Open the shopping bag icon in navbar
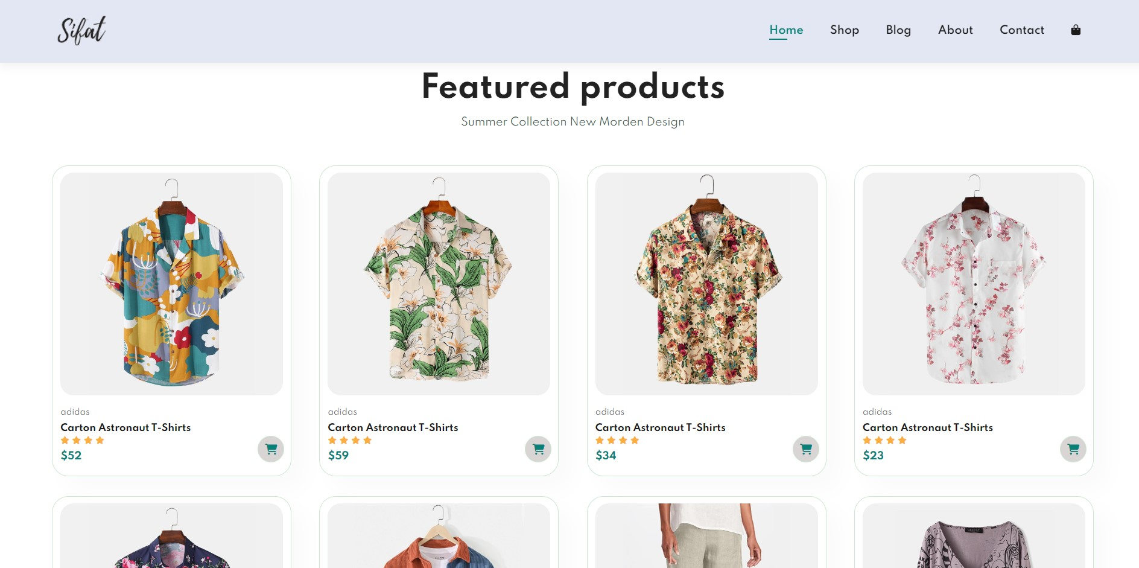Viewport: 1139px width, 568px height. click(x=1075, y=30)
